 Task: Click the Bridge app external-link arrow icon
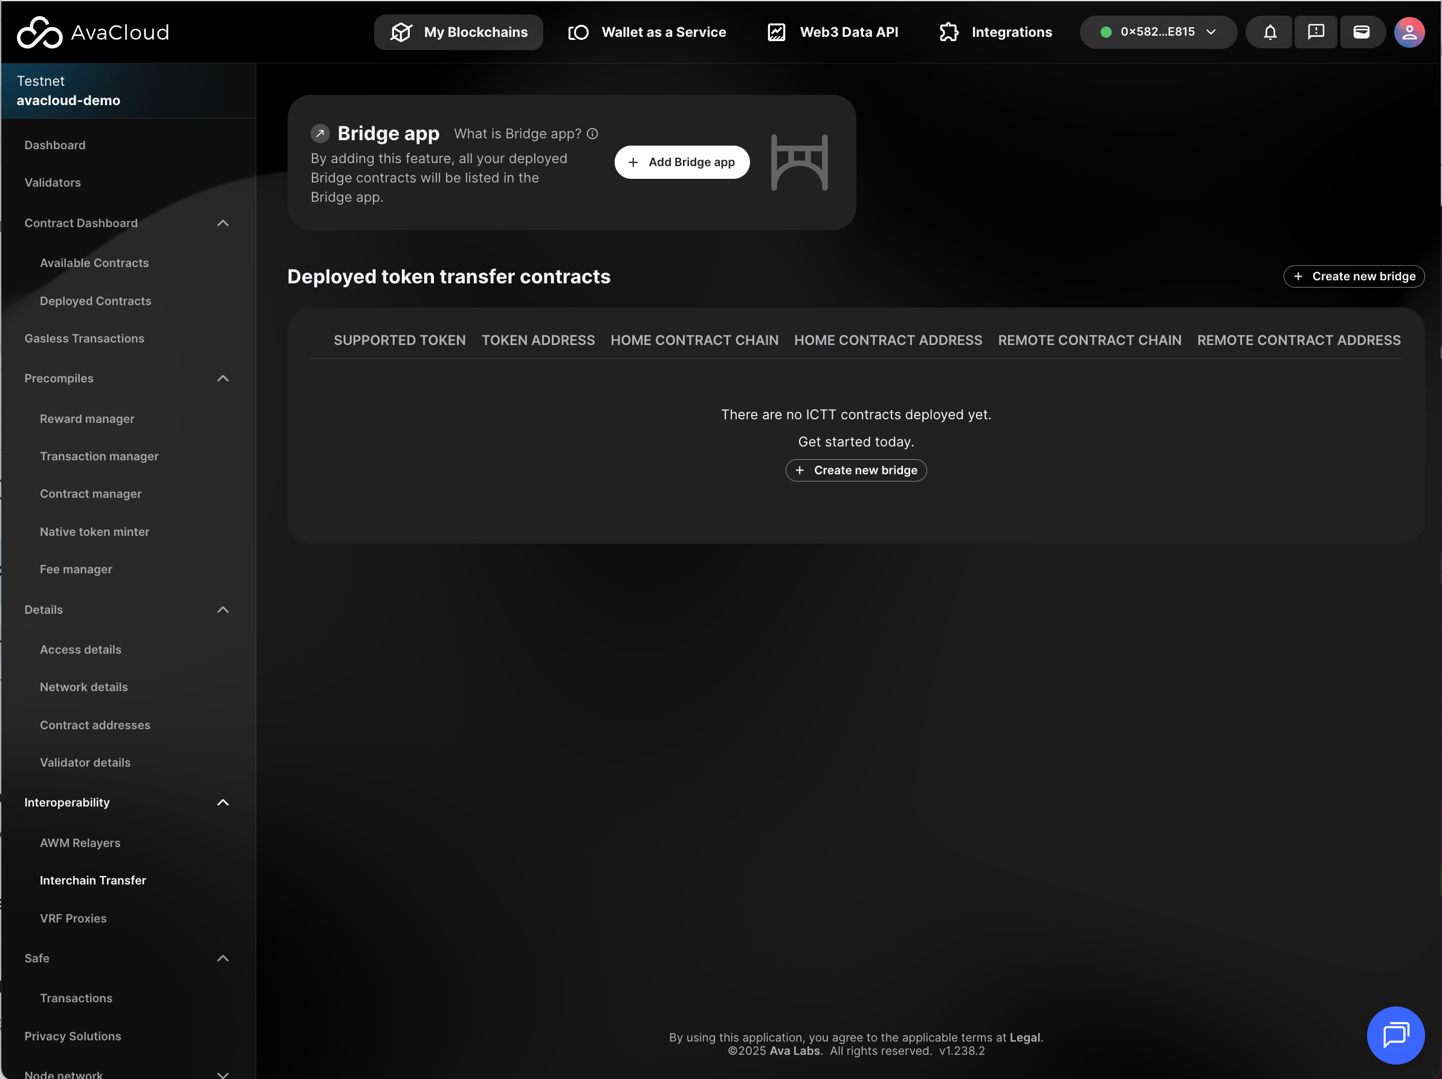(x=320, y=134)
